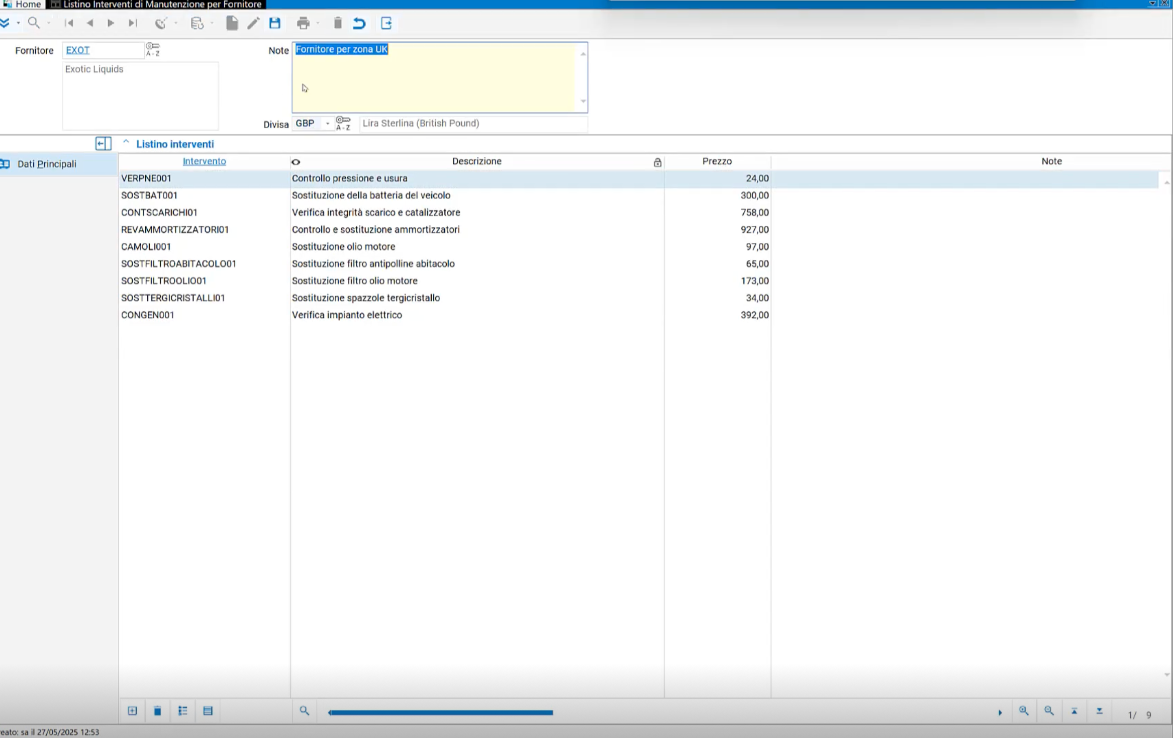The image size is (1173, 738).
Task: Click the grid search magnifier icon
Action: (x=305, y=710)
